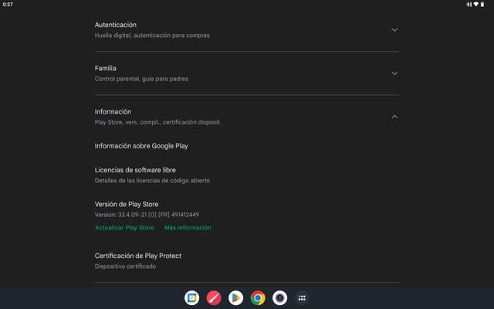494x309 pixels.
Task: Click 'Control parental, guía para padres' subtitle
Action: (141, 79)
